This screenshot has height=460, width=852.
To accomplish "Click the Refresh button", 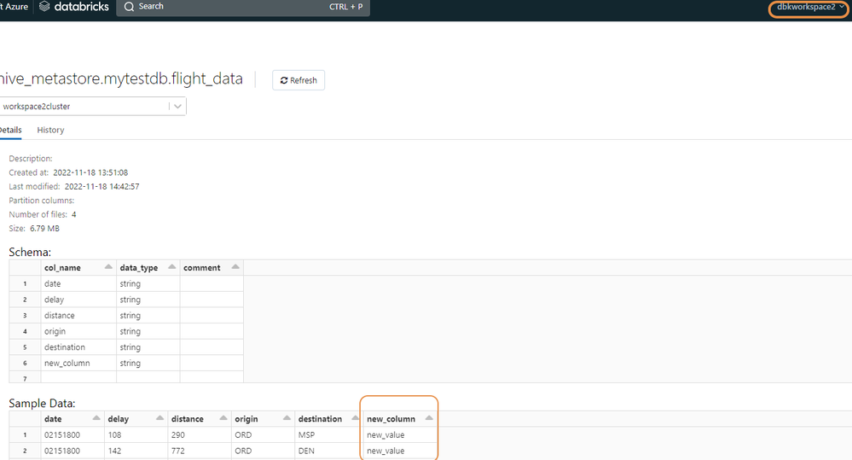I will 298,80.
